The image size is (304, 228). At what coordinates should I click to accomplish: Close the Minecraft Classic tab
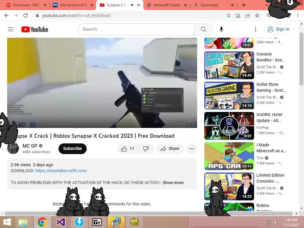pos(186,5)
